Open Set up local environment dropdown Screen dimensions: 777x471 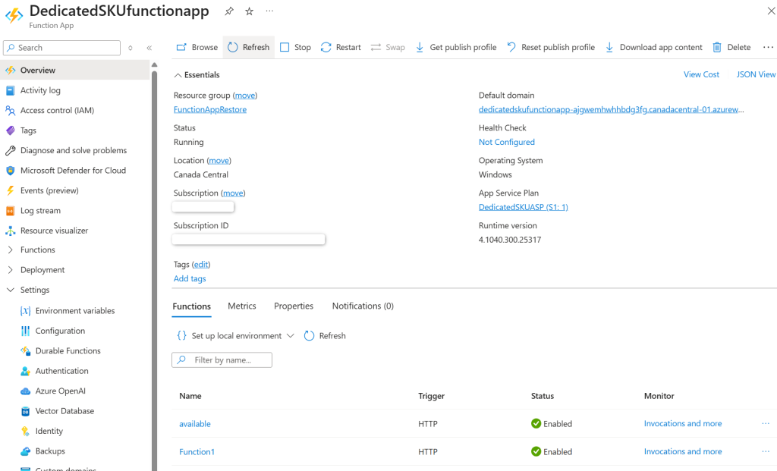[x=235, y=336]
